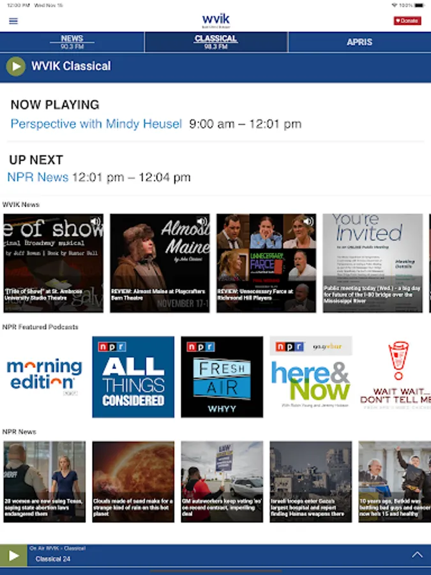Open the Fresh Air podcast
This screenshot has height=575, width=431.
(x=222, y=377)
